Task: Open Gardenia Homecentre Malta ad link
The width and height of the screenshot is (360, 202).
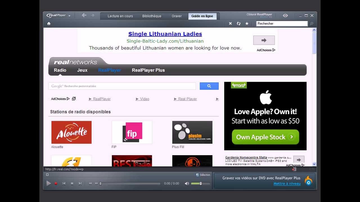Action: (x=246, y=157)
